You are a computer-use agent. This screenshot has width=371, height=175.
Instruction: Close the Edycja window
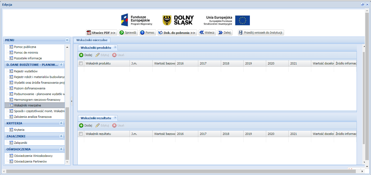(367, 5)
